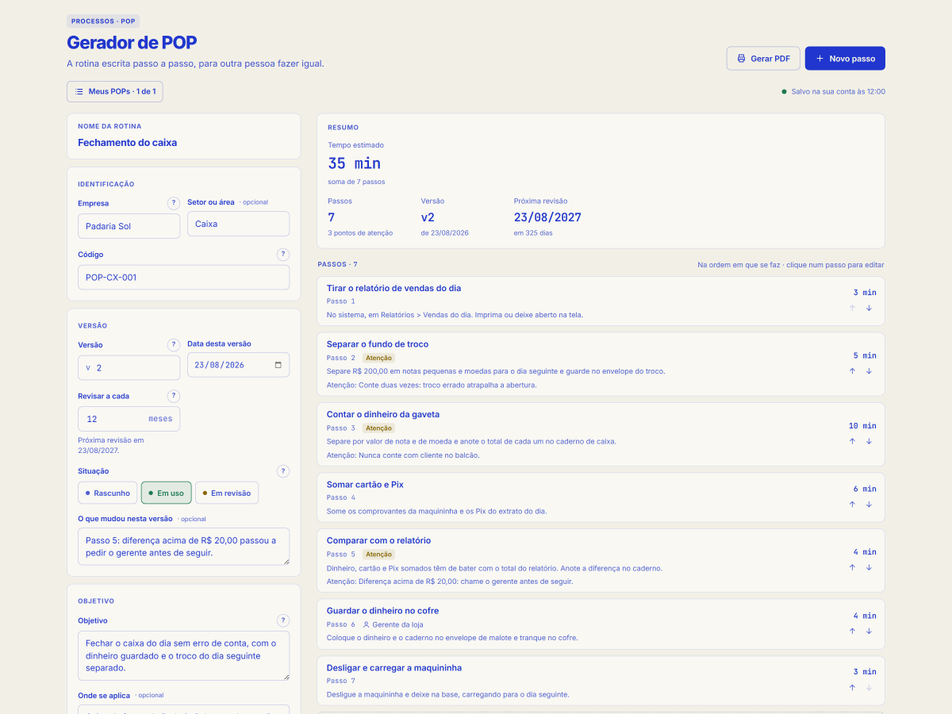Click into the Objetivo text area
The height and width of the screenshot is (714, 952).
(183, 656)
